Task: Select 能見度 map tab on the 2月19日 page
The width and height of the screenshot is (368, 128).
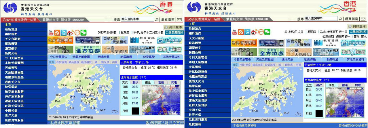Action: 289,65
